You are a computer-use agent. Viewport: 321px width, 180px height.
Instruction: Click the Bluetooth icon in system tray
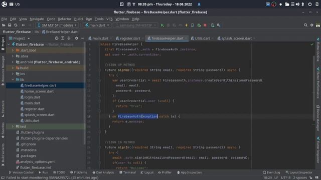tap(303, 4)
